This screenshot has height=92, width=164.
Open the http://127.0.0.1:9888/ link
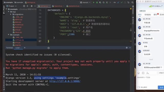(x=65, y=81)
